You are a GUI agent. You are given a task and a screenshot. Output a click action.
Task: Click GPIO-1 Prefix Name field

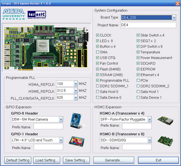click(49, 147)
